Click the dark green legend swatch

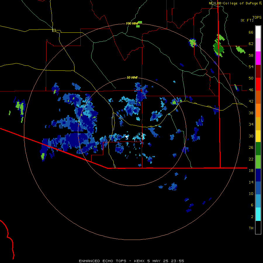pyautogui.click(x=258, y=149)
